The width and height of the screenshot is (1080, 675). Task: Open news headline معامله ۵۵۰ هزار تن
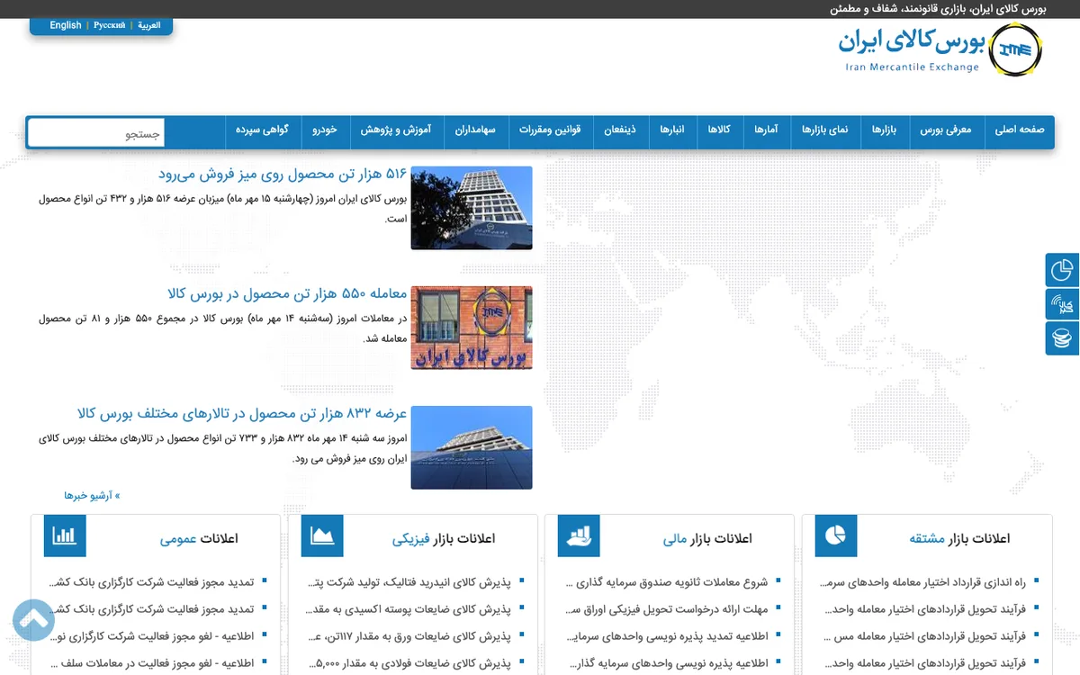[287, 293]
